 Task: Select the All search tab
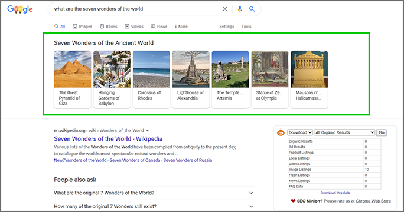[x=60, y=26]
